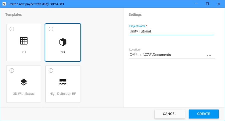Show info for 3D With Extras template
225x121 pixels.
tap(12, 70)
